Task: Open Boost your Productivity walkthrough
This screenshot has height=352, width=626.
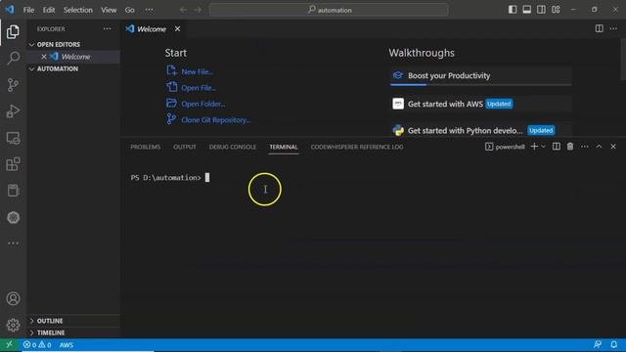Action: point(480,76)
